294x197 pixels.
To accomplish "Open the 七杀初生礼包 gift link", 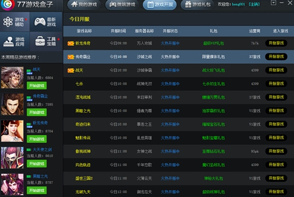I will (x=213, y=84).
